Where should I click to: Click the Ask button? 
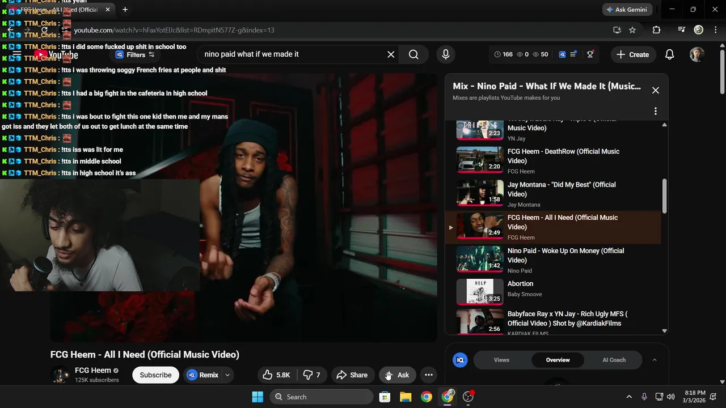pyautogui.click(x=398, y=375)
